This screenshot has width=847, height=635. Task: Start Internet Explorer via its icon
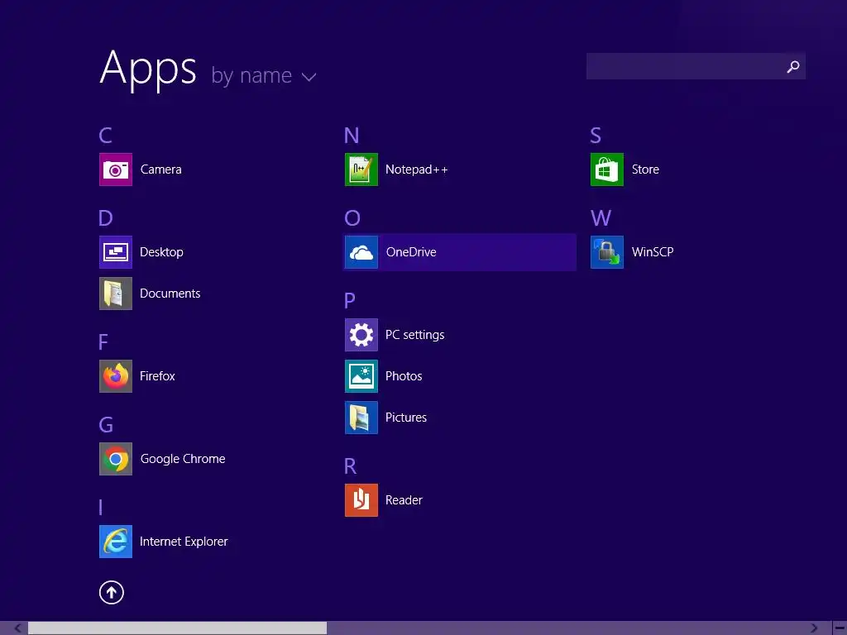(x=116, y=542)
